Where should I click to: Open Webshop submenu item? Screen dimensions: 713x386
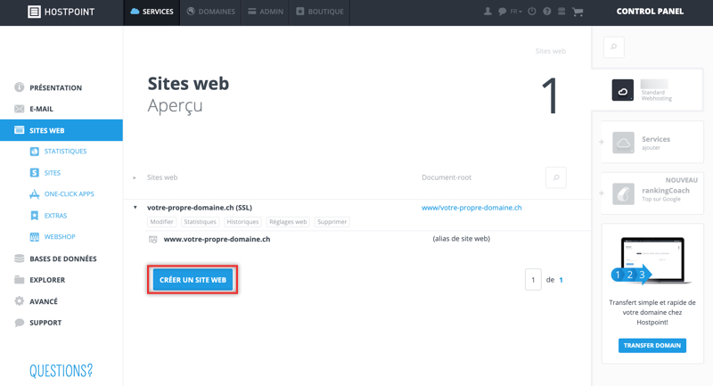pos(61,237)
